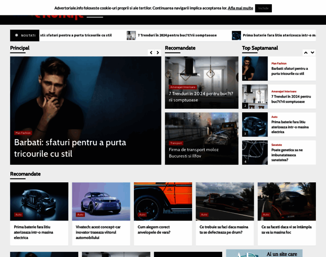Go to previous Principal slide arrow

point(151,53)
